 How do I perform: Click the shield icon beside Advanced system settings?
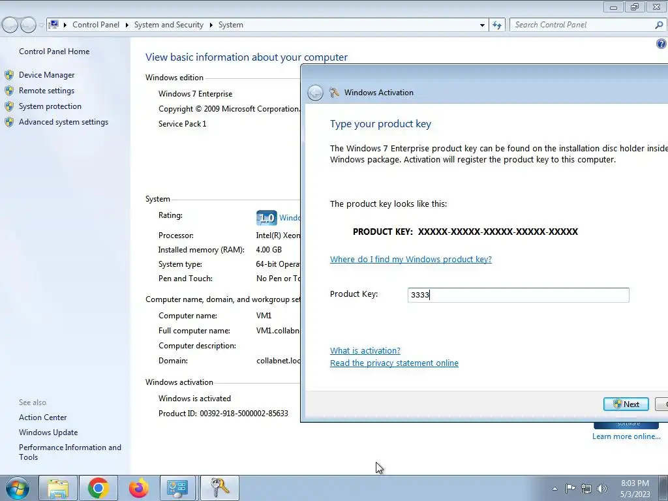tap(9, 122)
